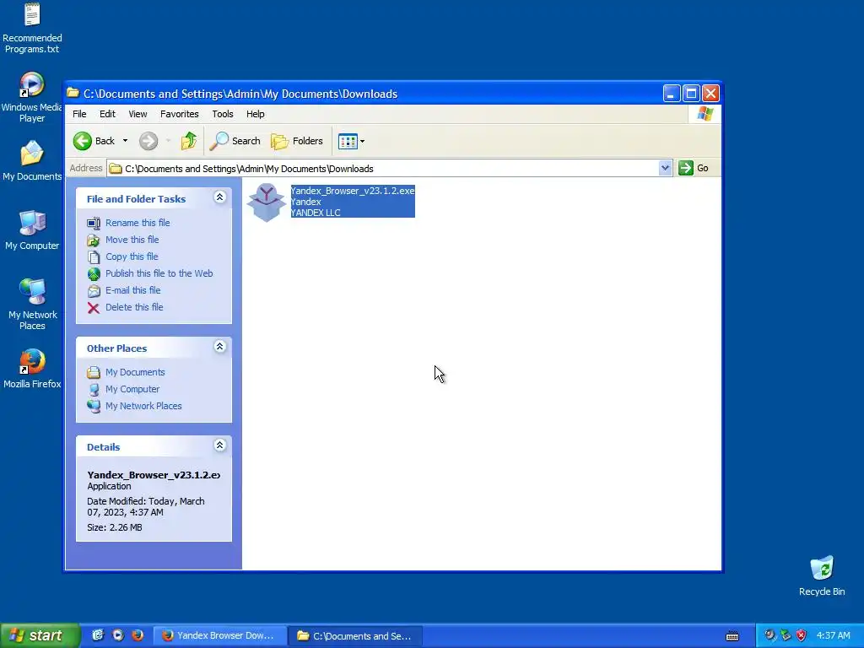
Task: Go to My Network Places in Other Places
Action: (143, 406)
